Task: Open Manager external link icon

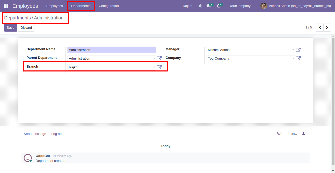Action: [x=298, y=50]
